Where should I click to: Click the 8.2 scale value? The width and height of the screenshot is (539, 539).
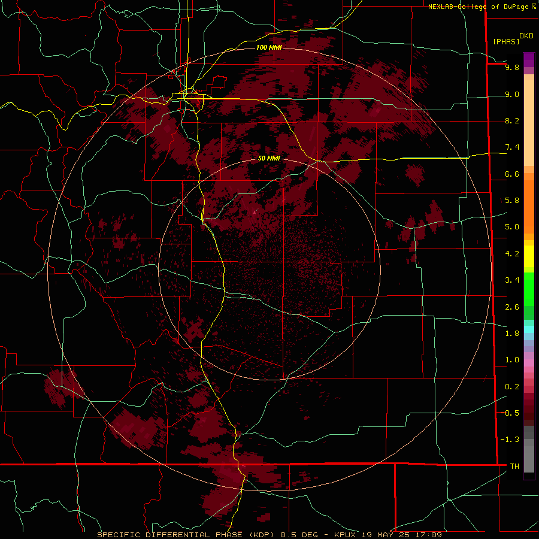tap(512, 120)
